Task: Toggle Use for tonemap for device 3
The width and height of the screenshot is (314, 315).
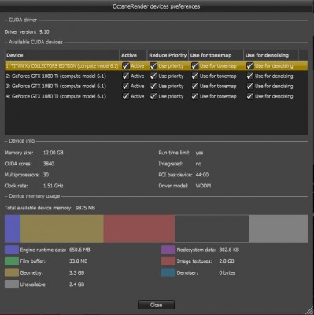Action: (x=194, y=86)
